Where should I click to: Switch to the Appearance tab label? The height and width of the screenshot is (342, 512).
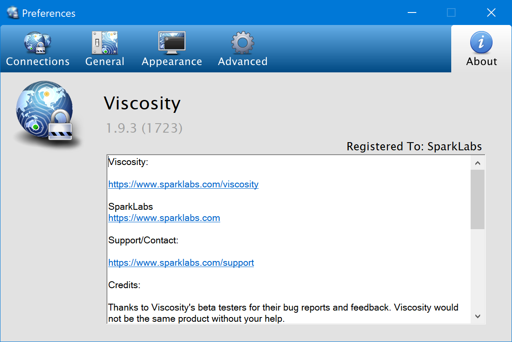coord(172,62)
